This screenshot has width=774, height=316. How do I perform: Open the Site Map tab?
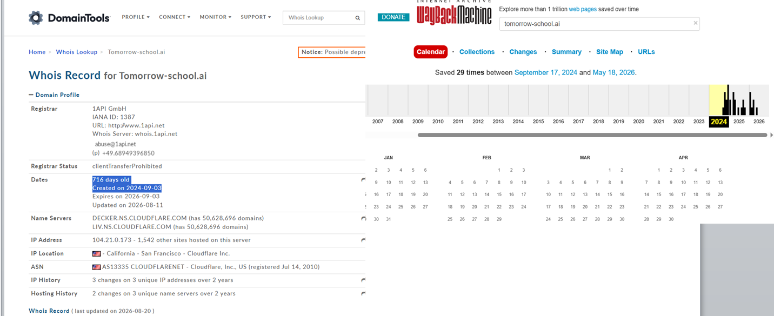tap(610, 52)
